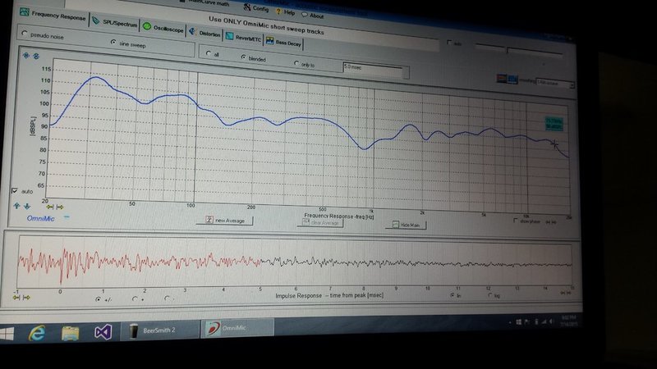The image size is (657, 369).
Task: Click the blue down arrow below auto
Action: (27, 206)
